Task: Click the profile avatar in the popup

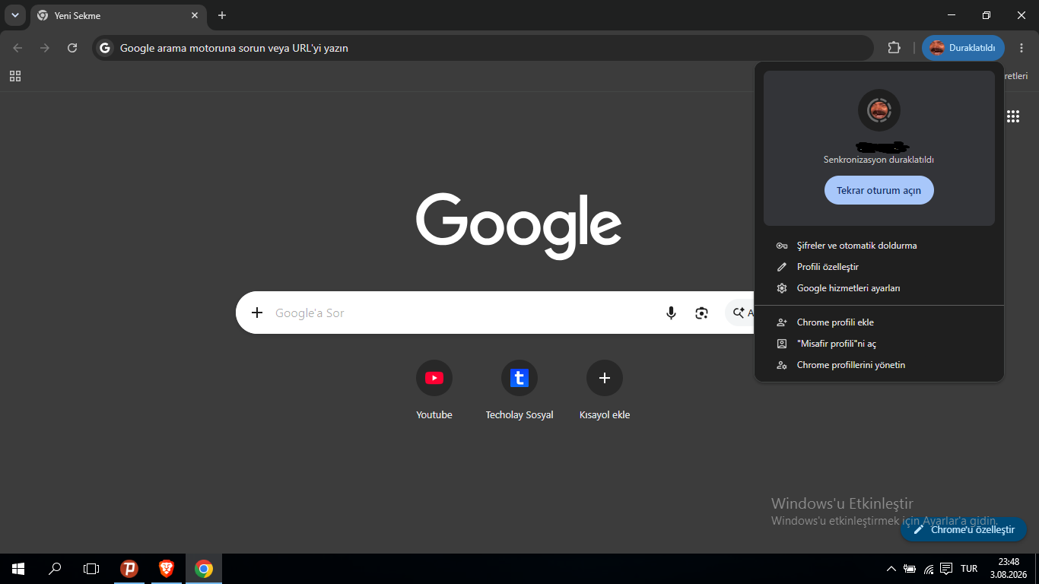Action: [x=879, y=110]
